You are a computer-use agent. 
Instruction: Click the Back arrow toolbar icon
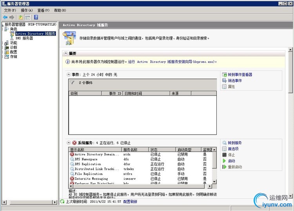[x=5, y=17]
